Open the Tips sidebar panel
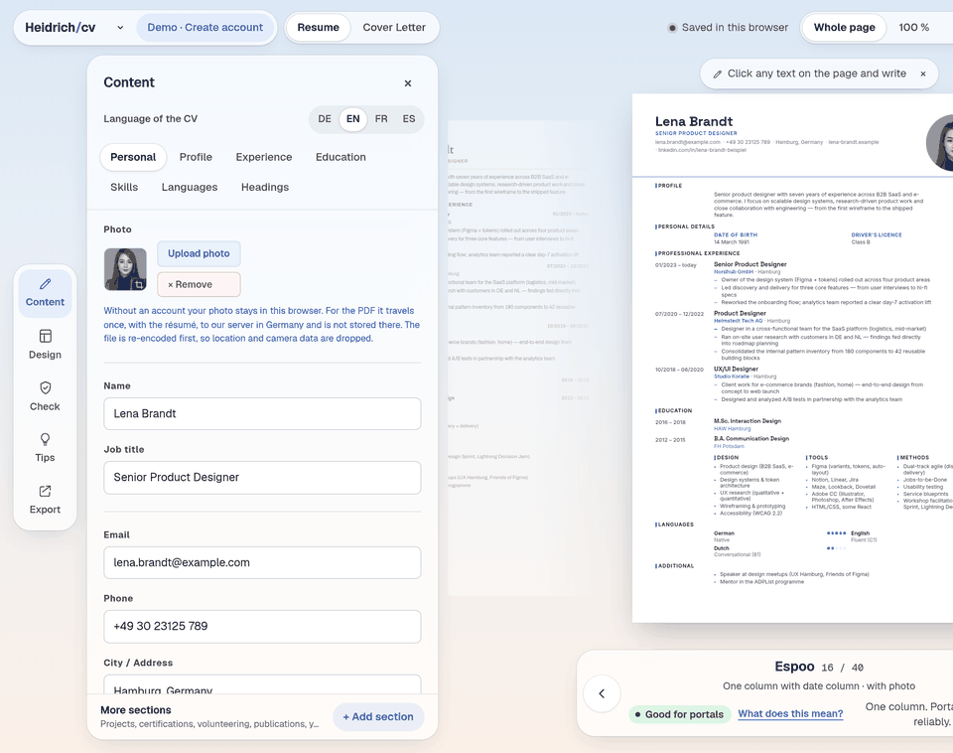The width and height of the screenshot is (953, 753). 45,448
